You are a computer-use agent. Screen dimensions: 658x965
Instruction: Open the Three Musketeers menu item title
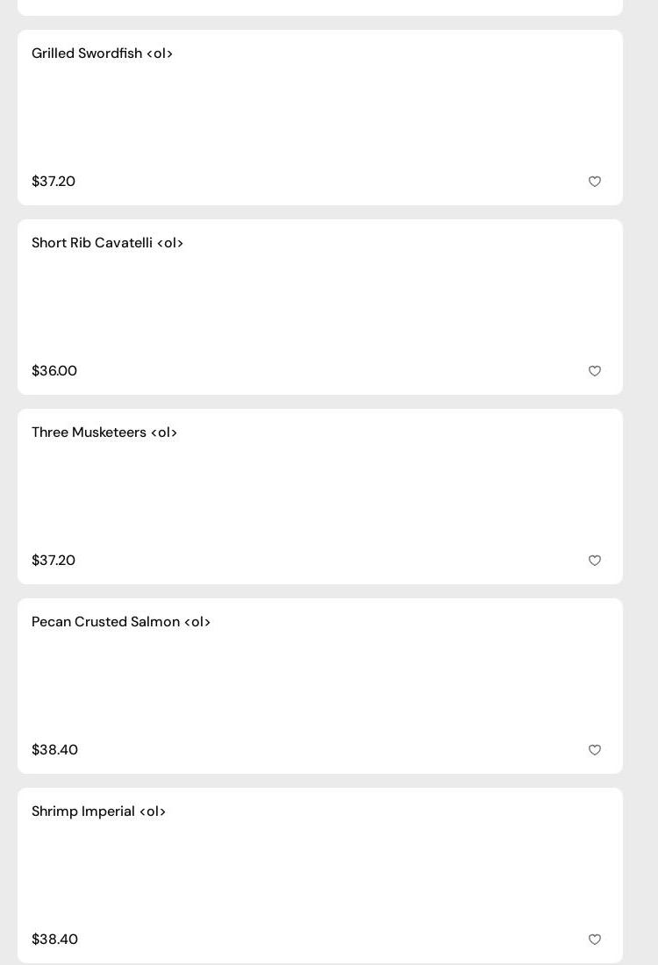pos(104,432)
